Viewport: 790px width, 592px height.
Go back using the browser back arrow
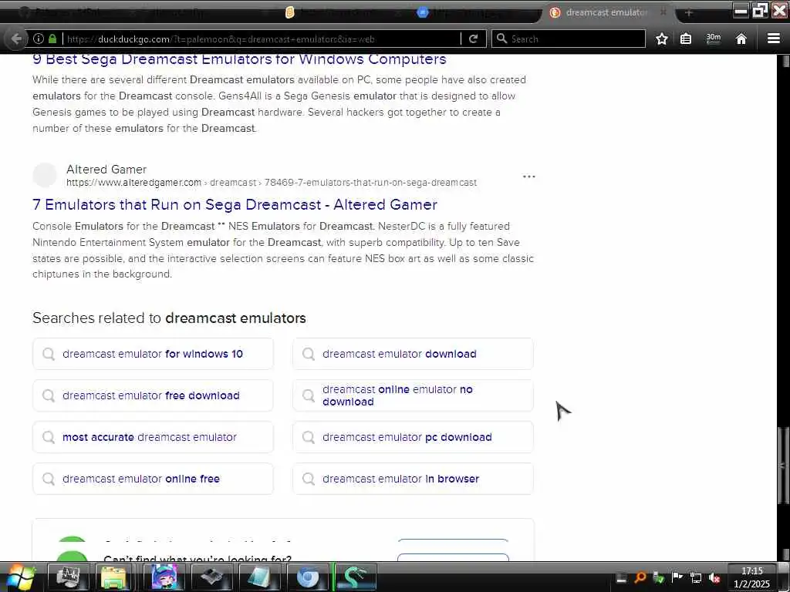tap(16, 39)
